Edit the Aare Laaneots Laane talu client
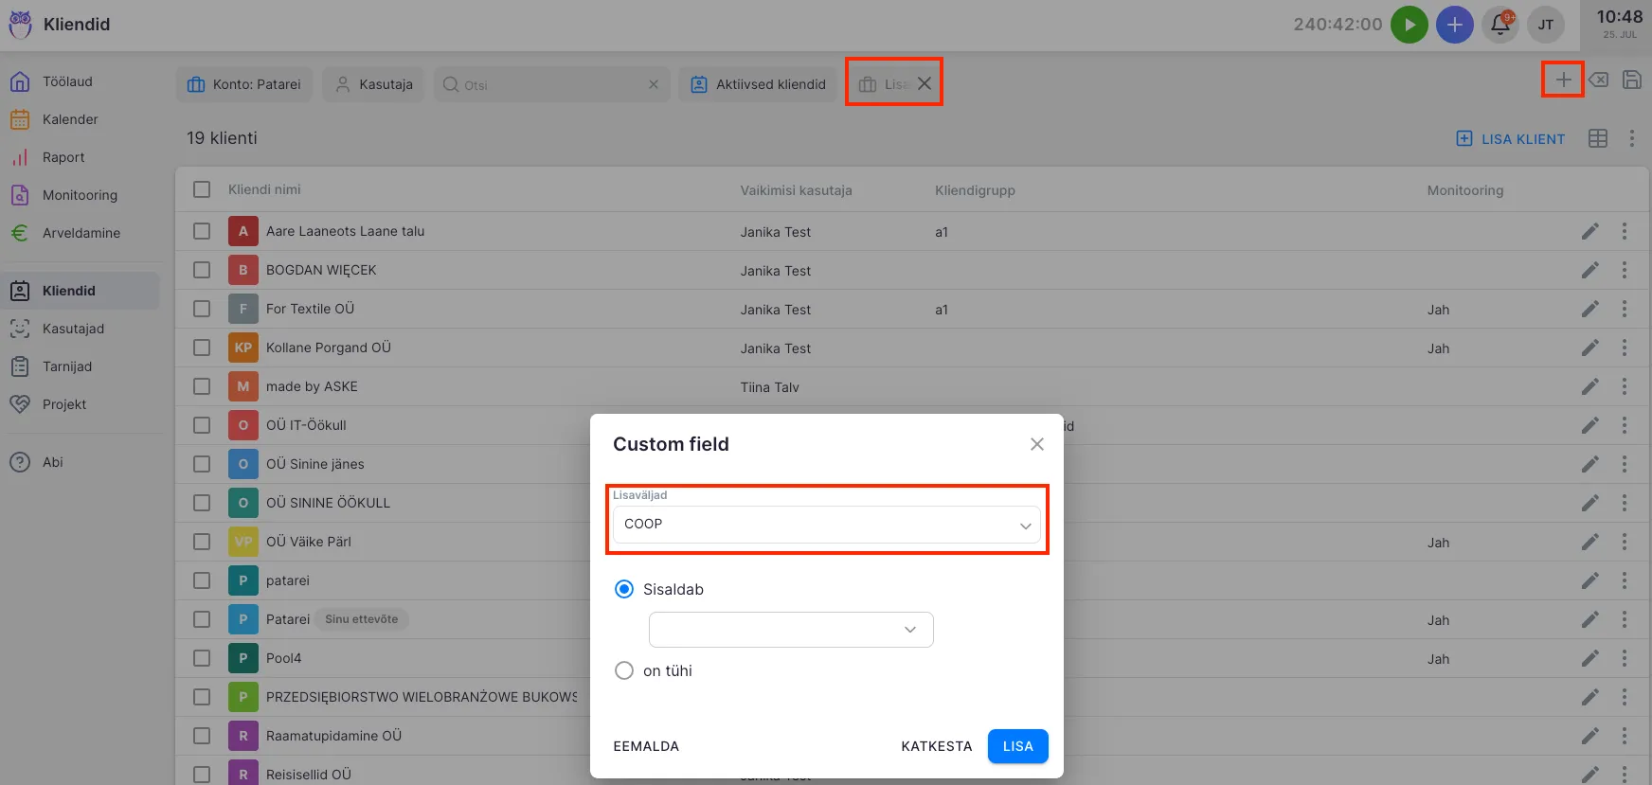1652x785 pixels. [1589, 231]
